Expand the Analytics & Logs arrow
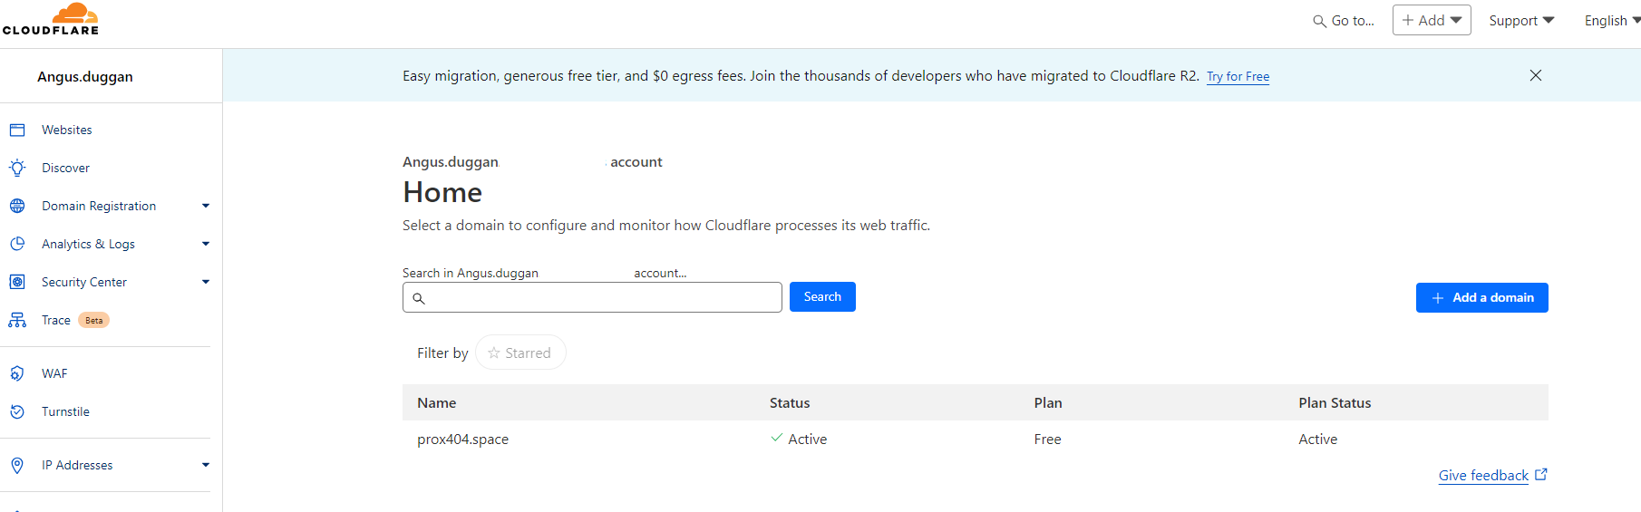Screen dimensions: 1641x512 click(206, 244)
